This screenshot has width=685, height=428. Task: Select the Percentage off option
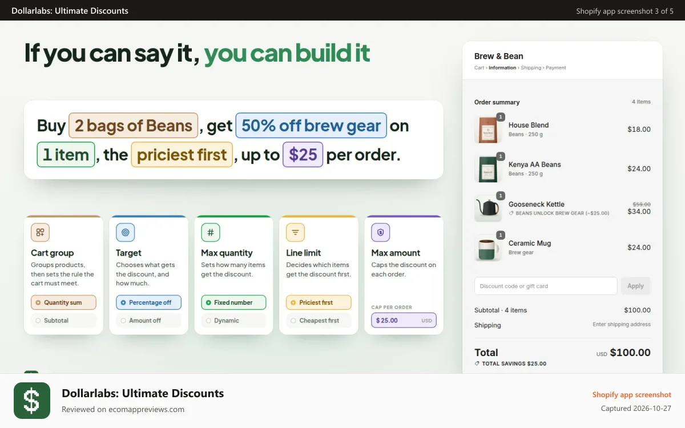[148, 302]
